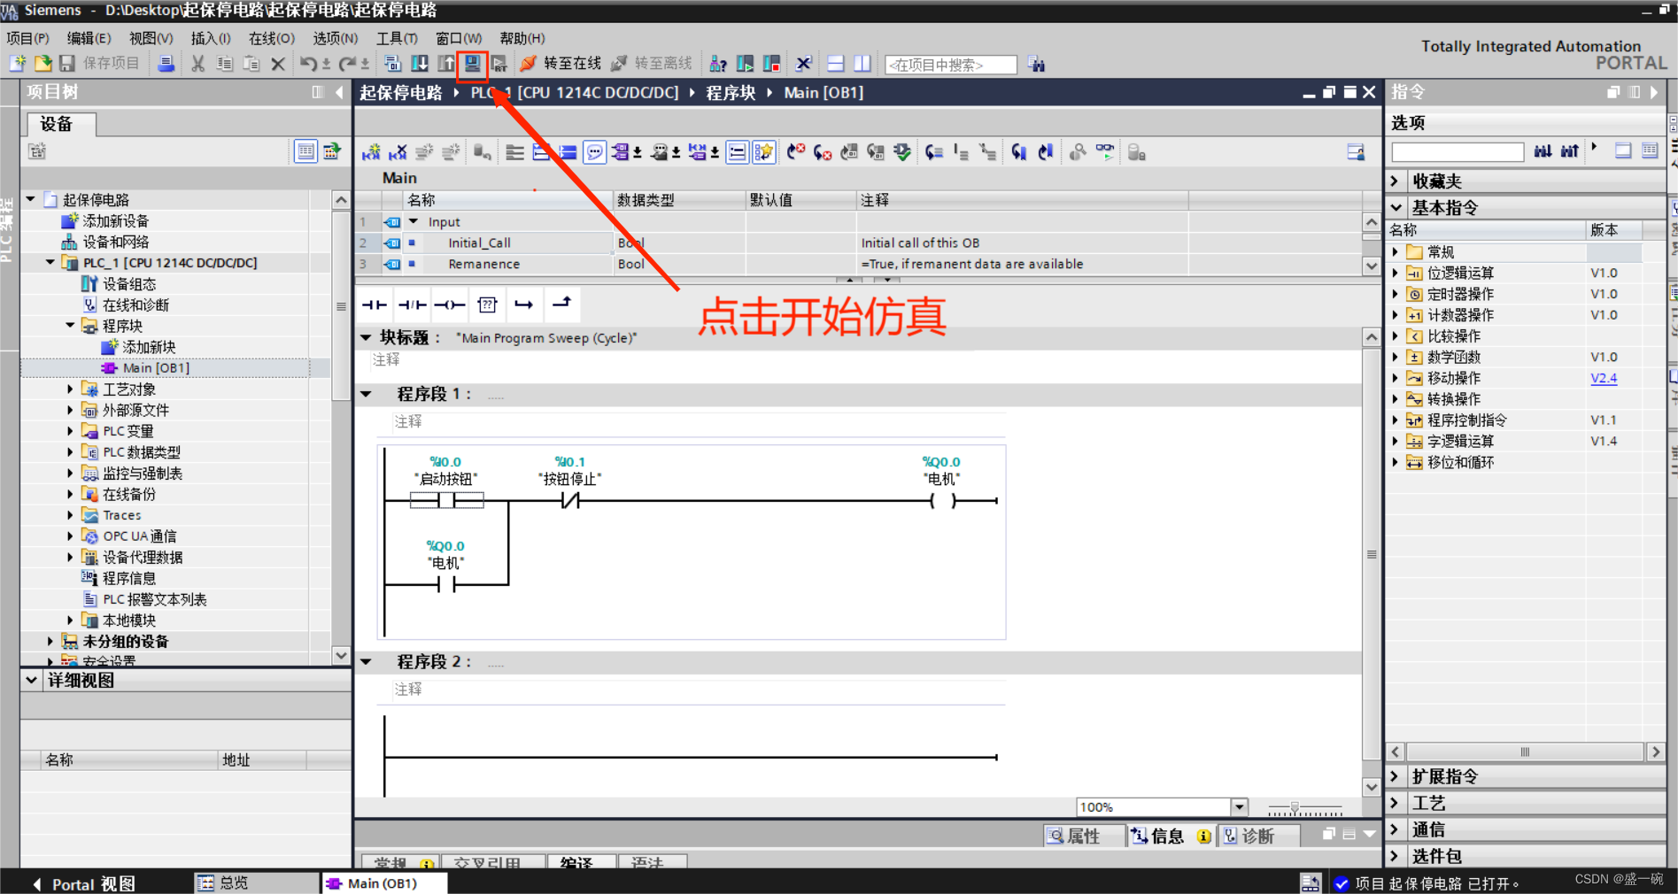Toggle free-form comments icon in editor toolbar
The image size is (1678, 894).
click(x=594, y=152)
